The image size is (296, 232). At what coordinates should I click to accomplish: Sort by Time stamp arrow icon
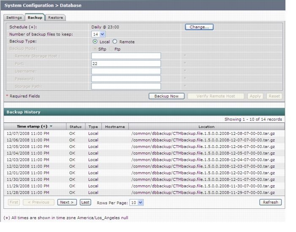(x=51, y=126)
